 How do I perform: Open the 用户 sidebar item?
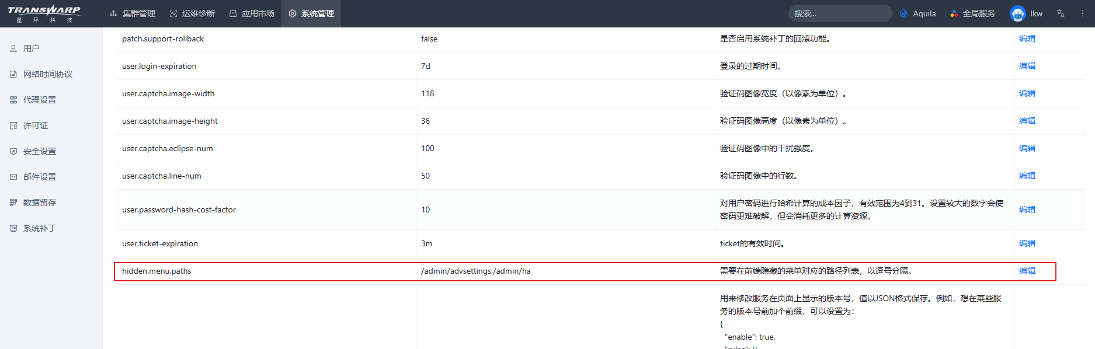point(32,48)
